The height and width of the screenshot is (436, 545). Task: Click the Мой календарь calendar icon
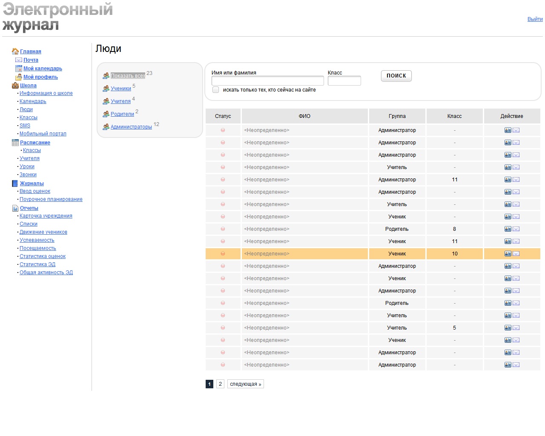(x=19, y=69)
